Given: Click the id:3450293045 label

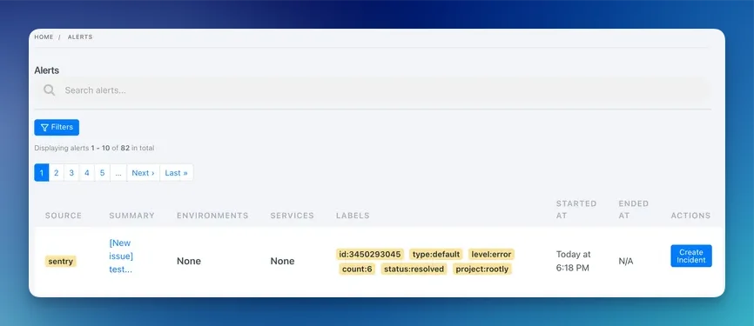Looking at the screenshot, I should point(370,254).
